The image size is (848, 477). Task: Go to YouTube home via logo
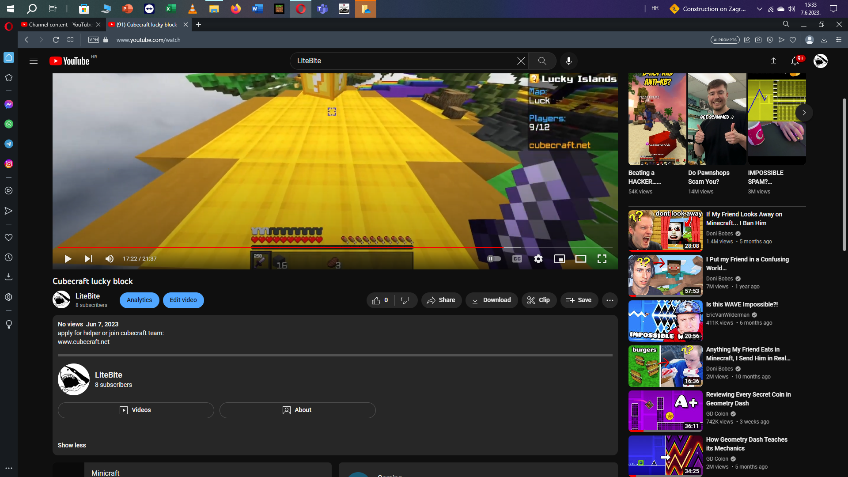pyautogui.click(x=70, y=61)
